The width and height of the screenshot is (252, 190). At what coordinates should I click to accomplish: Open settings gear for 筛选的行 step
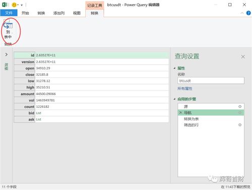pos(240,125)
